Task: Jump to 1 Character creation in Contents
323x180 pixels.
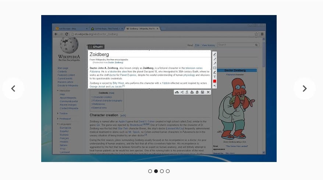Action: click(102, 97)
